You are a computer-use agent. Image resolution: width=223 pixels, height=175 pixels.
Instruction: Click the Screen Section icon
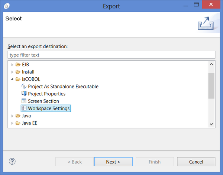tap(24, 101)
